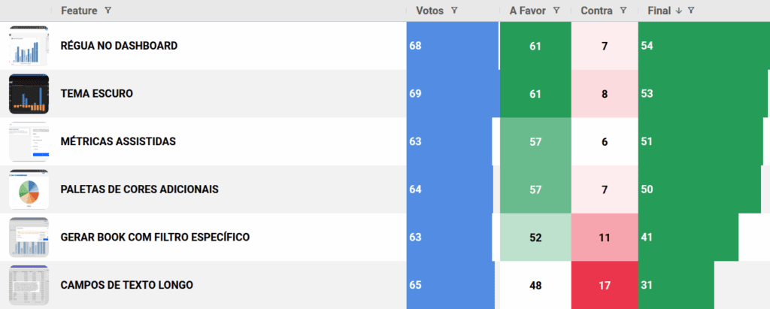Toggle the Final column sort arrow
Image resolution: width=770 pixels, height=309 pixels.
pyautogui.click(x=679, y=11)
